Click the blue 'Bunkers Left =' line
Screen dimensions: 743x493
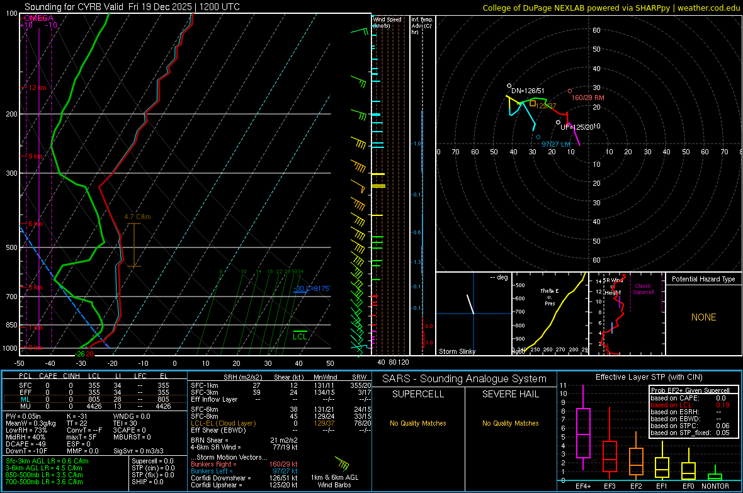[244, 471]
